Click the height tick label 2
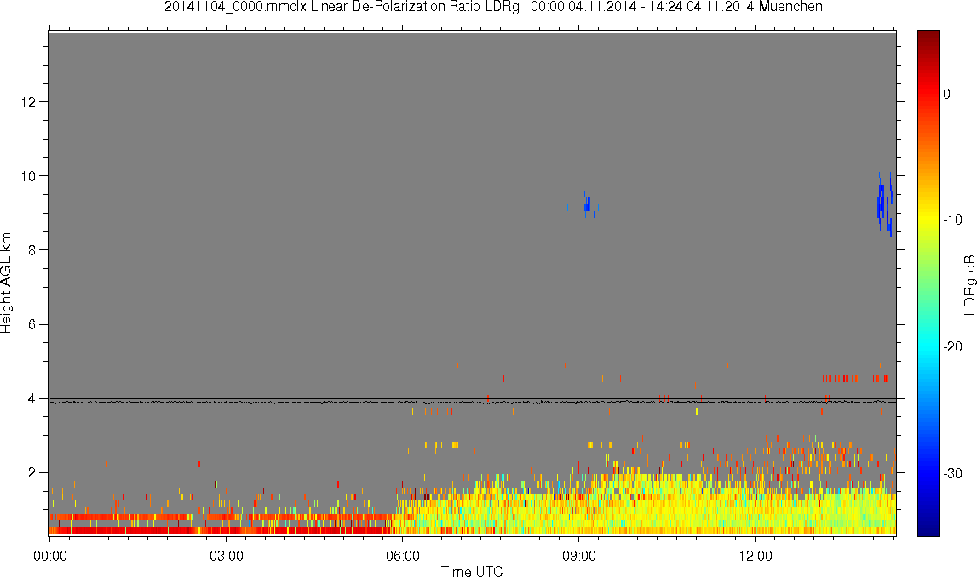This screenshot has height=577, width=977. point(31,472)
